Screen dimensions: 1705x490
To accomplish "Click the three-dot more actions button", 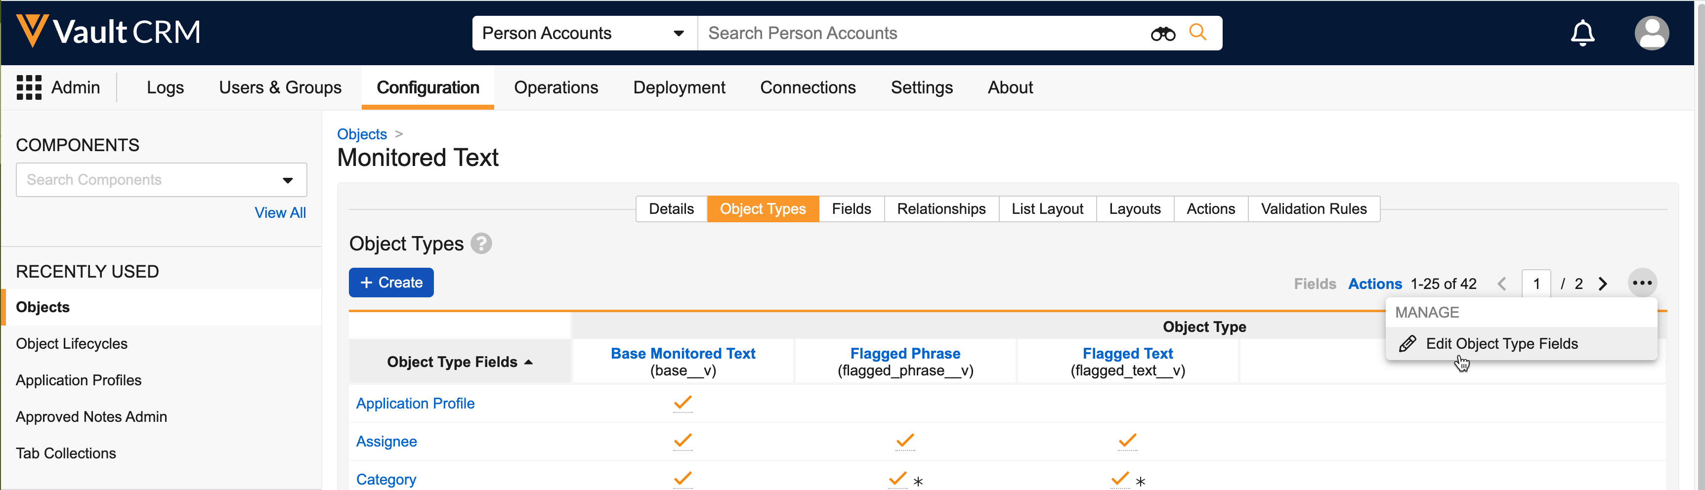I will point(1641,283).
